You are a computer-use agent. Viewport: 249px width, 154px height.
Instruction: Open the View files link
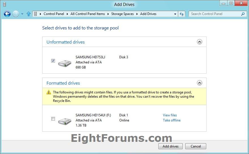coord(170,115)
